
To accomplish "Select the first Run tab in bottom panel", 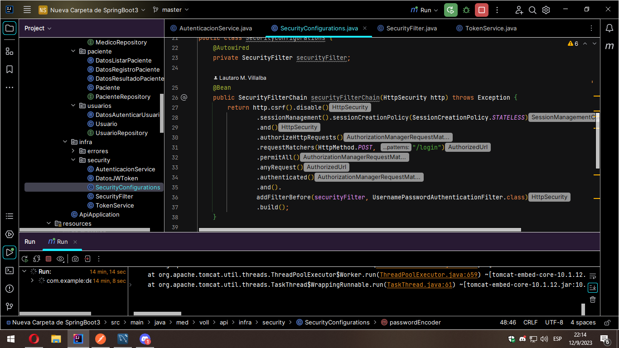I will tap(30, 242).
